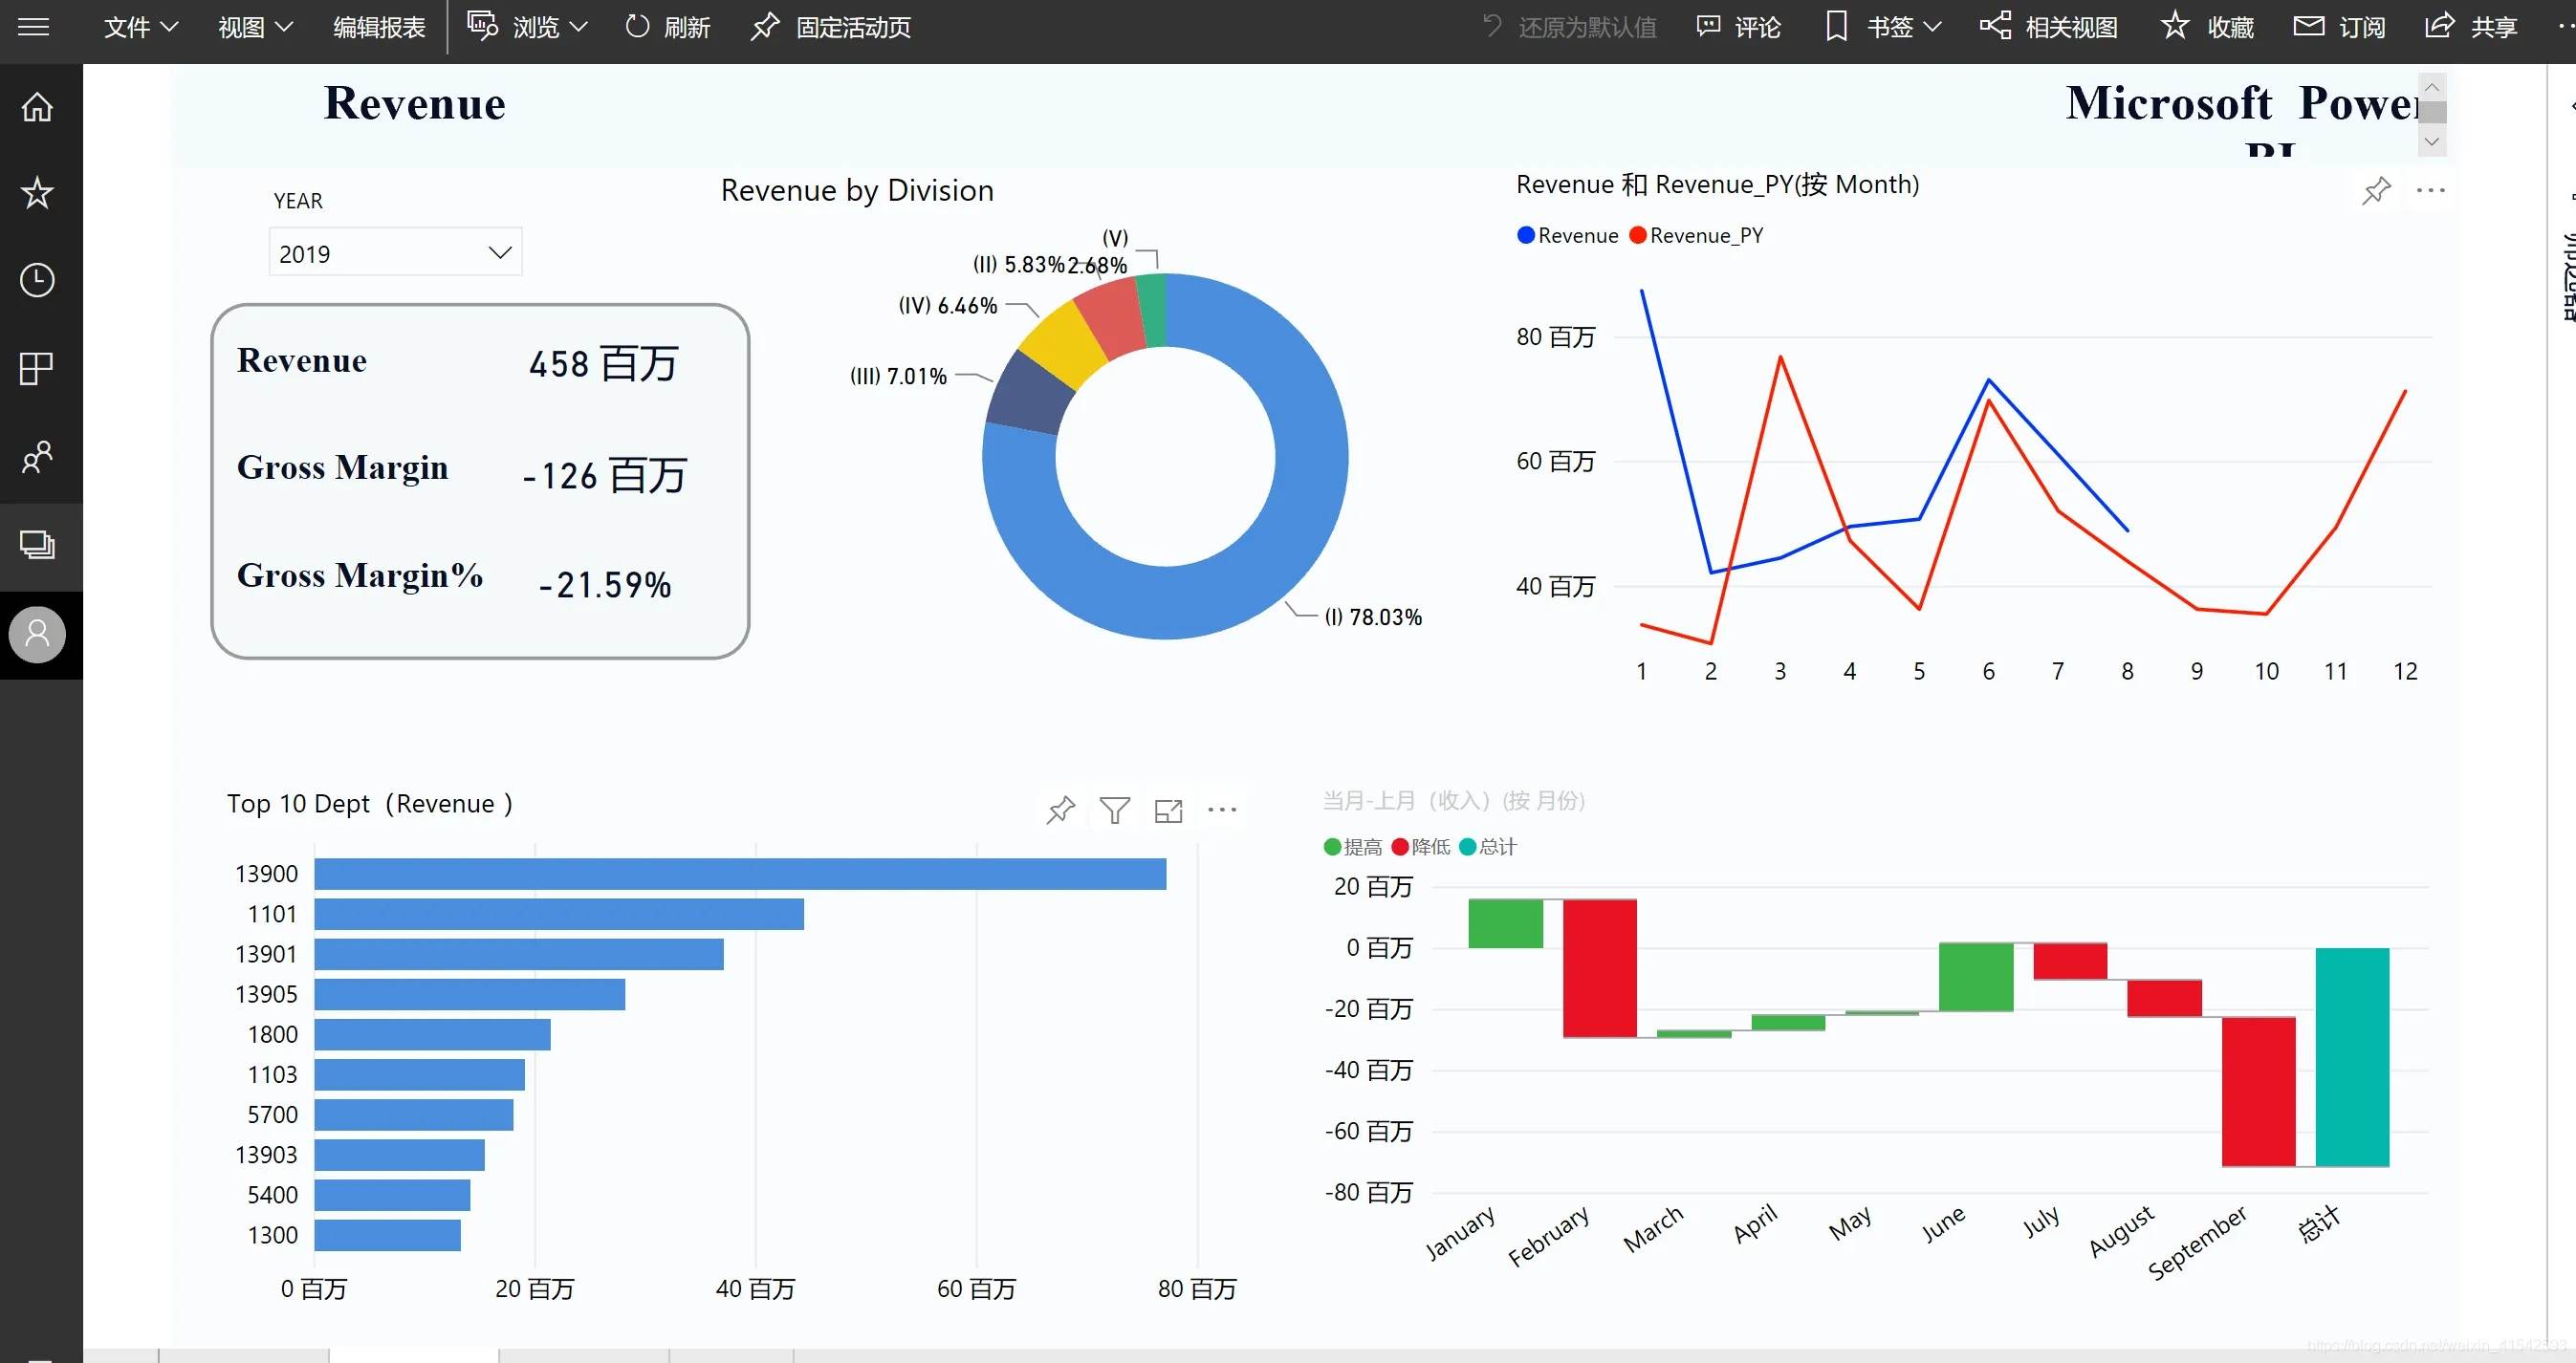The image size is (2576, 1363).
Task: Click Revenue_PY legend red marker
Action: 1638,235
